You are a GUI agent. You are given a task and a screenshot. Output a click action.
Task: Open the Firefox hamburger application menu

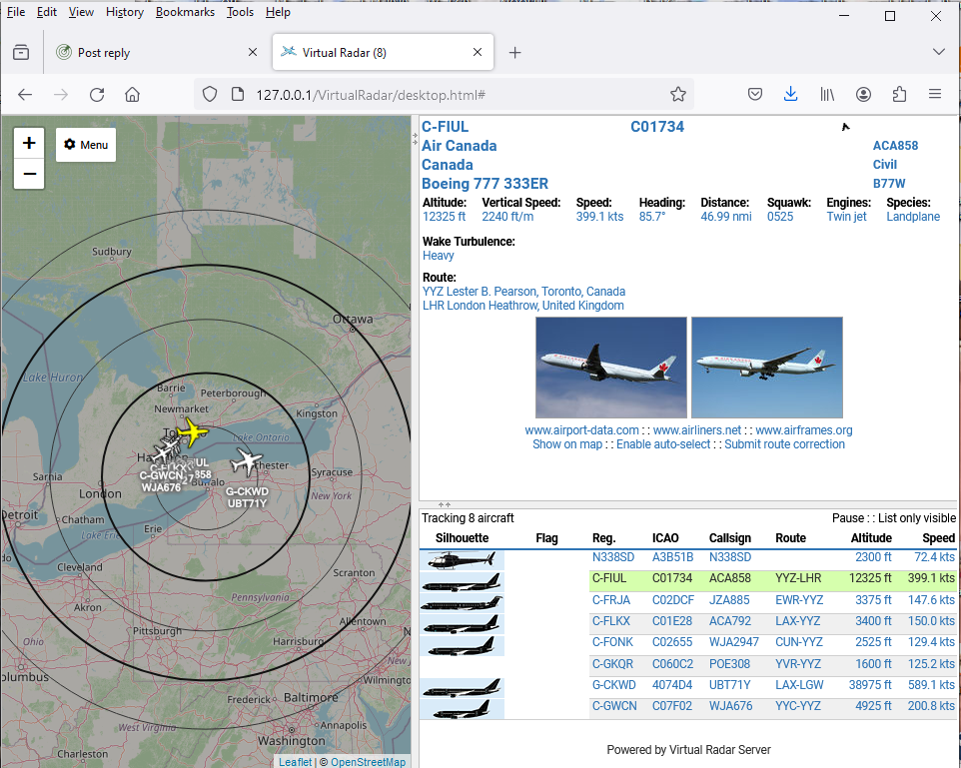tap(935, 95)
